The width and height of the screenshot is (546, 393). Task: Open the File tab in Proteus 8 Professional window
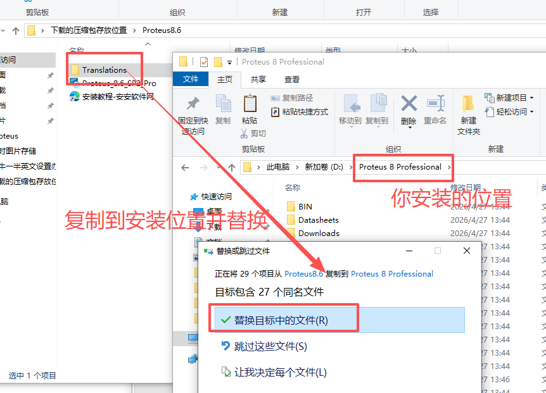click(x=191, y=79)
